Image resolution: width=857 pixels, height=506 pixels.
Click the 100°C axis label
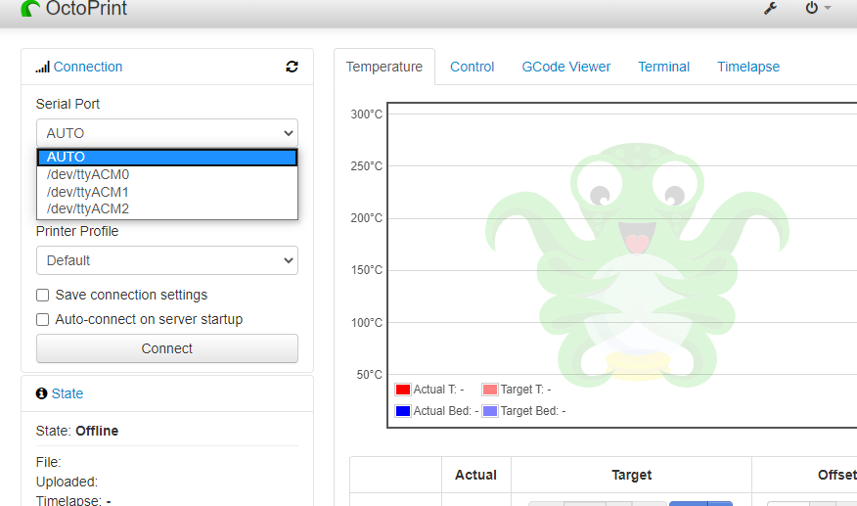pyautogui.click(x=367, y=323)
